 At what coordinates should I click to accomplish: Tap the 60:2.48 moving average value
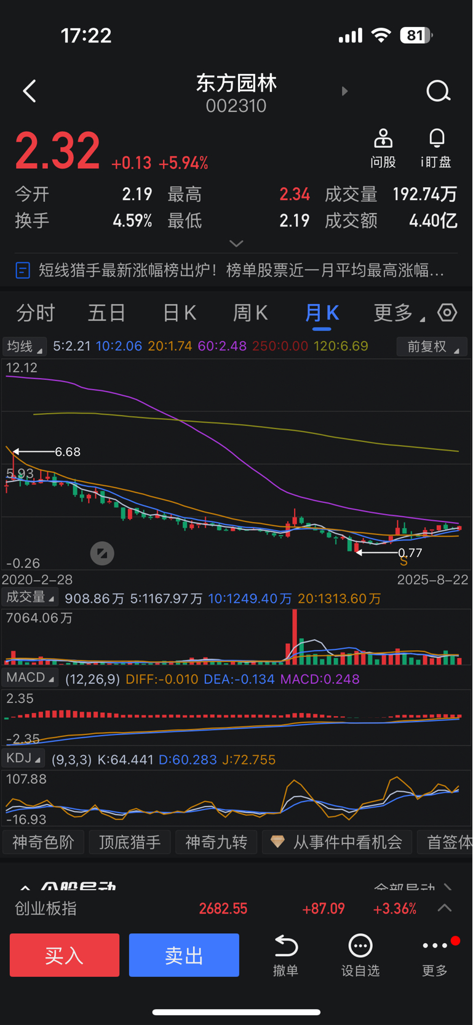(222, 346)
